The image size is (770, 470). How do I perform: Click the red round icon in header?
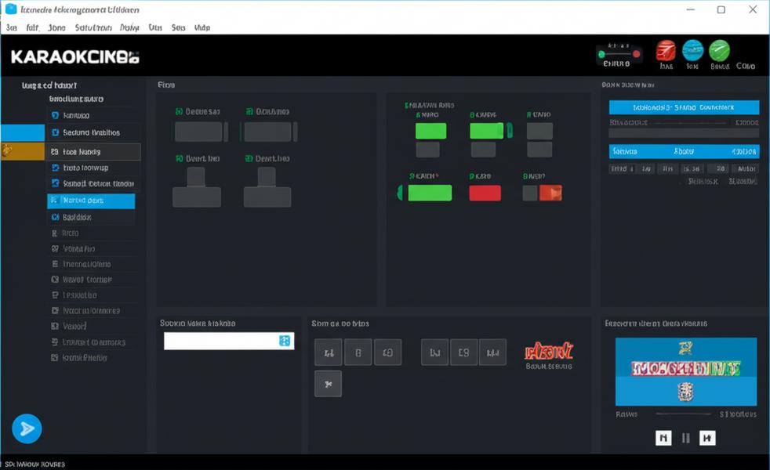(666, 51)
